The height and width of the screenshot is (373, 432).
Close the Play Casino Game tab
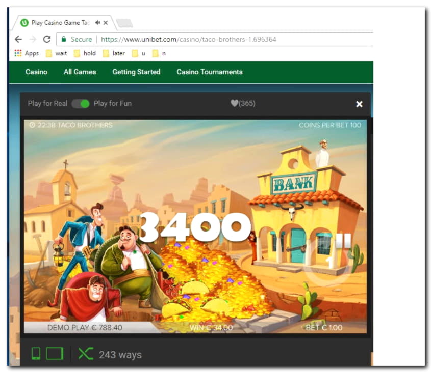click(x=106, y=23)
